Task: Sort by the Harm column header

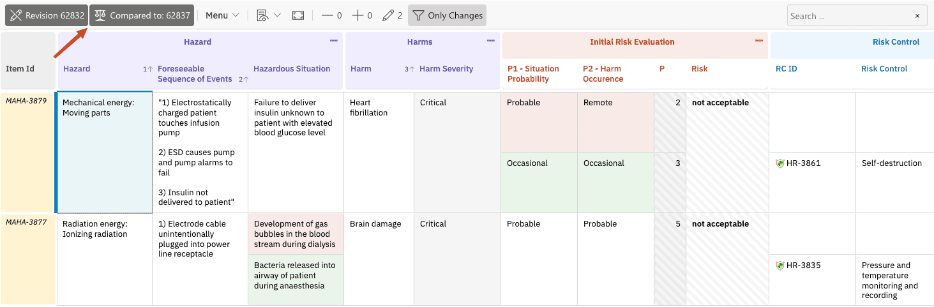Action: click(x=361, y=68)
